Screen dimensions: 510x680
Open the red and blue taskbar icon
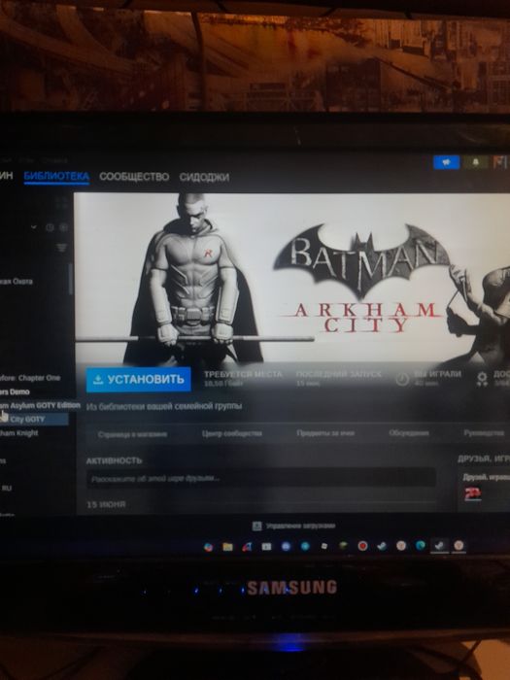[247, 546]
